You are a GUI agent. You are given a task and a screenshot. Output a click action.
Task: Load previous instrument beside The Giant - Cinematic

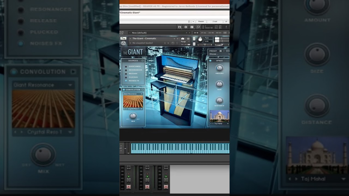click(x=174, y=38)
